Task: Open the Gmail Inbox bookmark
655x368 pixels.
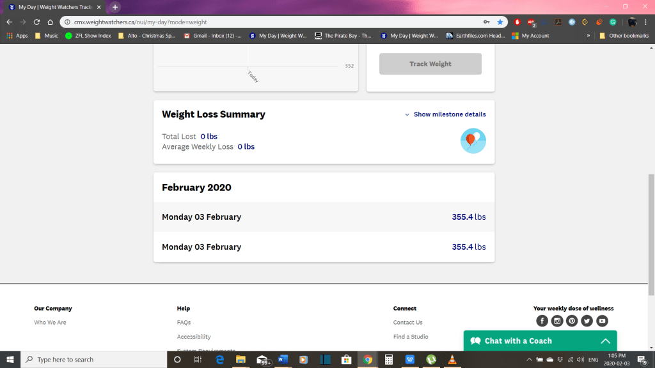Action: click(x=212, y=36)
